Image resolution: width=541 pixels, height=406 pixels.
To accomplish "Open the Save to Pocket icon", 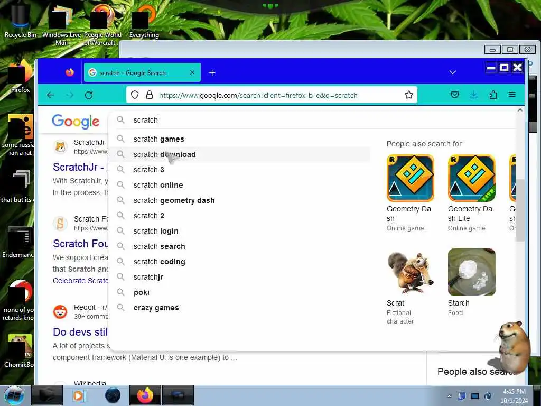I will [x=455, y=95].
